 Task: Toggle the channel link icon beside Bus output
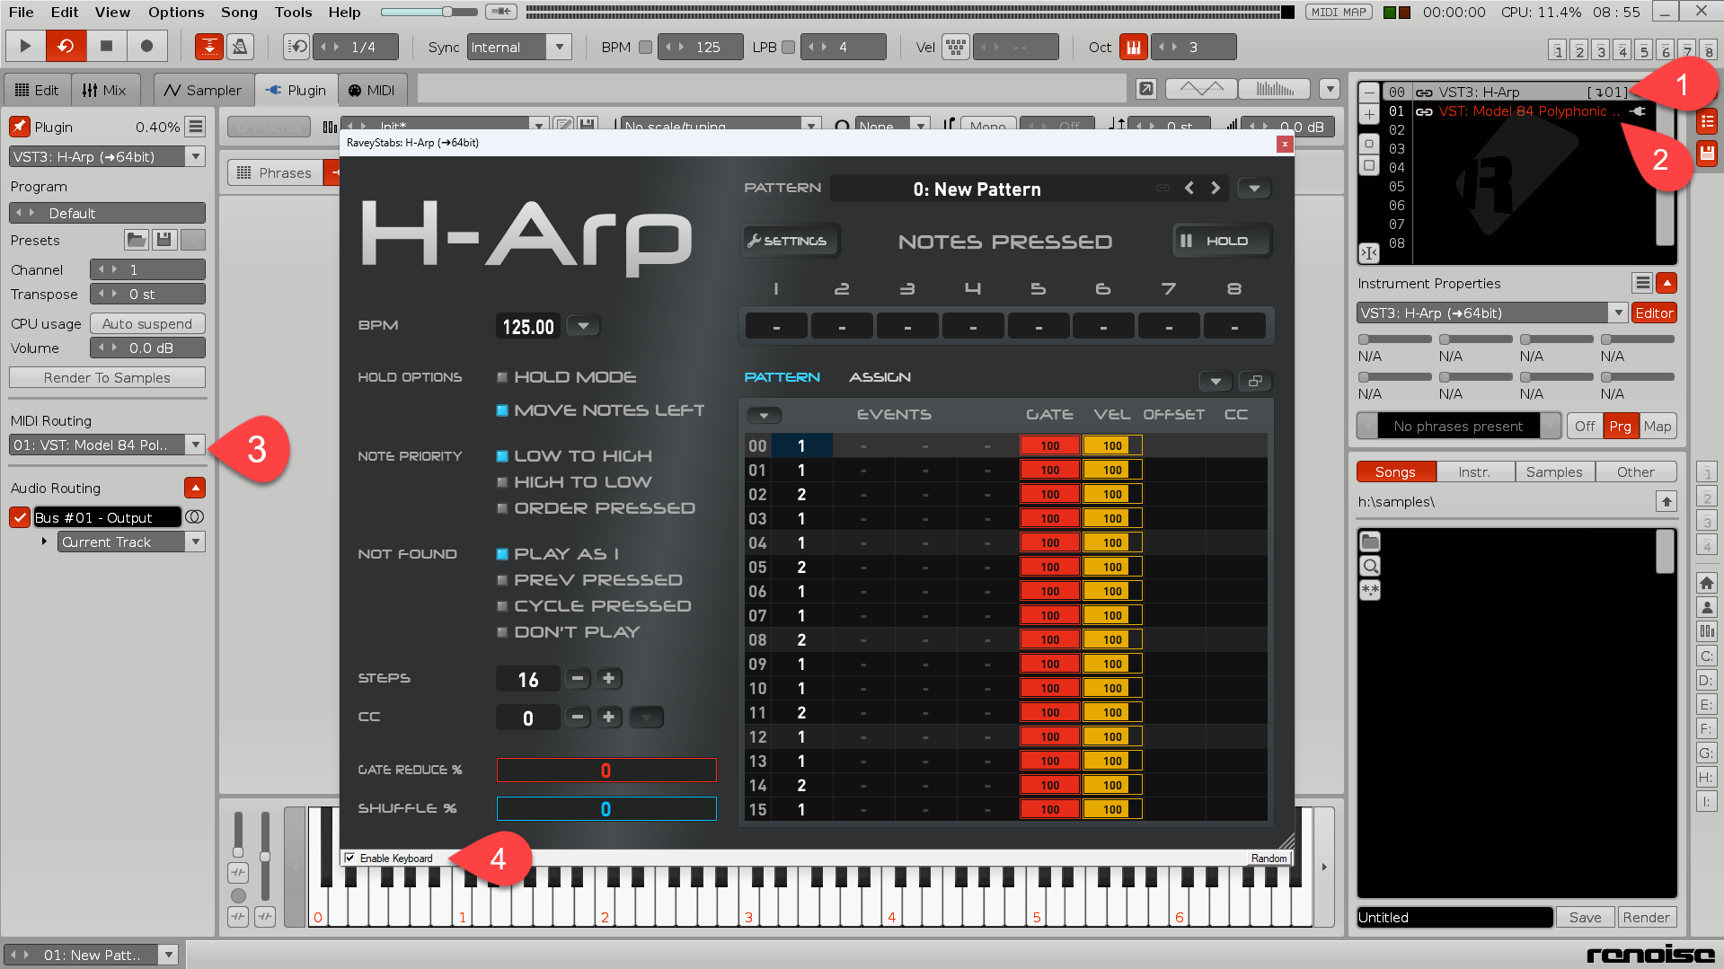(x=195, y=517)
